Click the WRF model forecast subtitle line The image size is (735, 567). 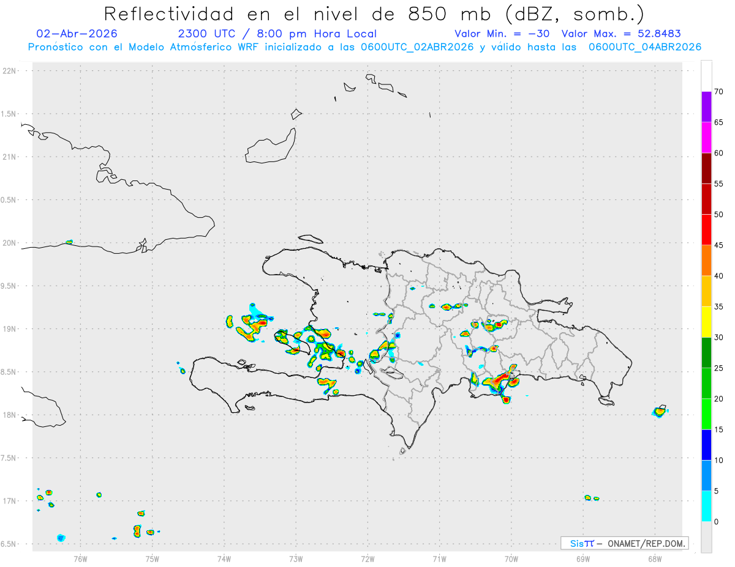(x=364, y=47)
